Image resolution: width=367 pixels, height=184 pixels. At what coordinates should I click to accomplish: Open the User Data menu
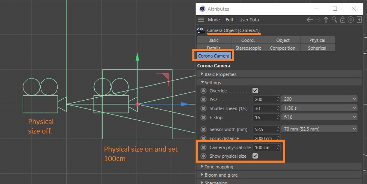click(x=249, y=20)
